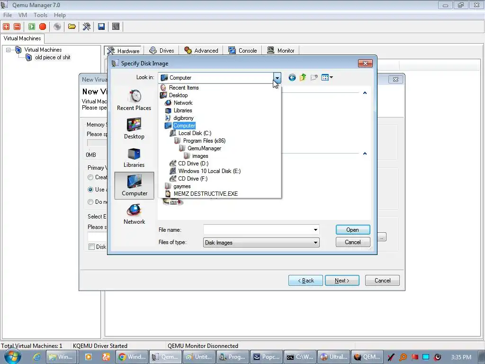
Task: Click Cancel in Specify Disk Image dialog
Action: click(x=352, y=242)
